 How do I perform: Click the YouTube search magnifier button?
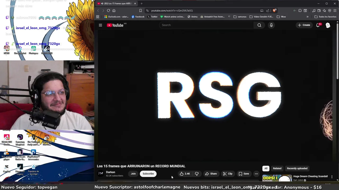click(x=259, y=25)
